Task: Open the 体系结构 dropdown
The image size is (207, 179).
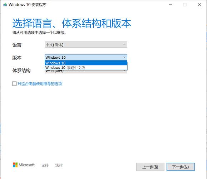Action: (86, 72)
